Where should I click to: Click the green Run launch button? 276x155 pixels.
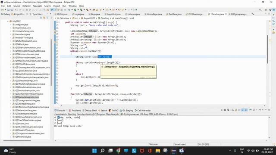[x=75, y=10]
